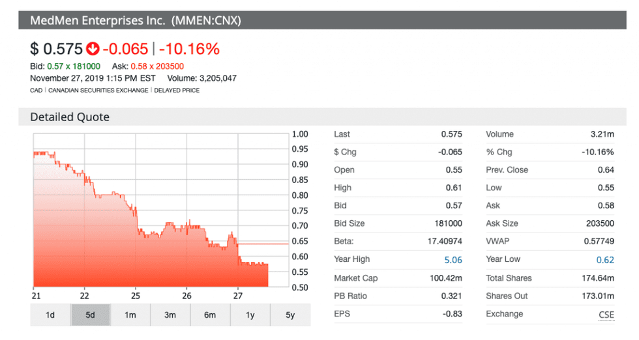The height and width of the screenshot is (340, 639).
Task: Show the 3m chart period
Action: pos(170,315)
